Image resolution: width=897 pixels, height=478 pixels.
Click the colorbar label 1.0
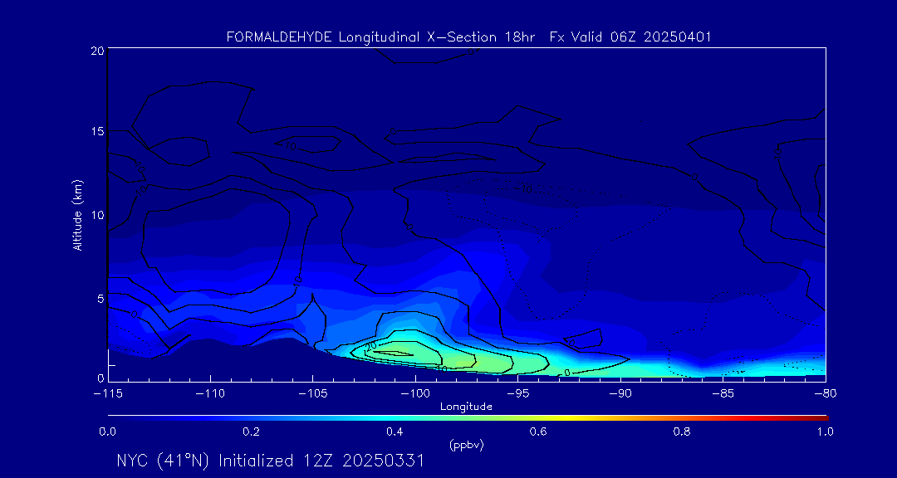pyautogui.click(x=825, y=432)
